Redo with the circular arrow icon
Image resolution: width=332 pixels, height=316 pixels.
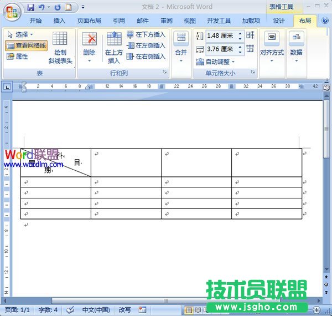[58, 7]
